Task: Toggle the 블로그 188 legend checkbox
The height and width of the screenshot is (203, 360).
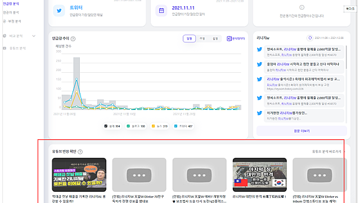Action: (x=128, y=126)
